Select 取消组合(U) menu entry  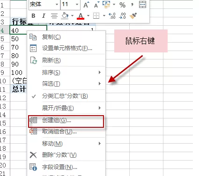(x=66, y=132)
